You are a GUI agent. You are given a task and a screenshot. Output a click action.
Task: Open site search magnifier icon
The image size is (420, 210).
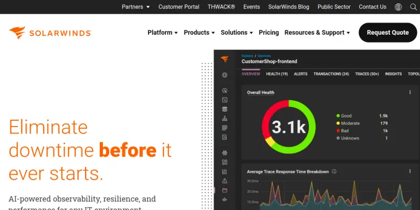pyautogui.click(x=413, y=7)
